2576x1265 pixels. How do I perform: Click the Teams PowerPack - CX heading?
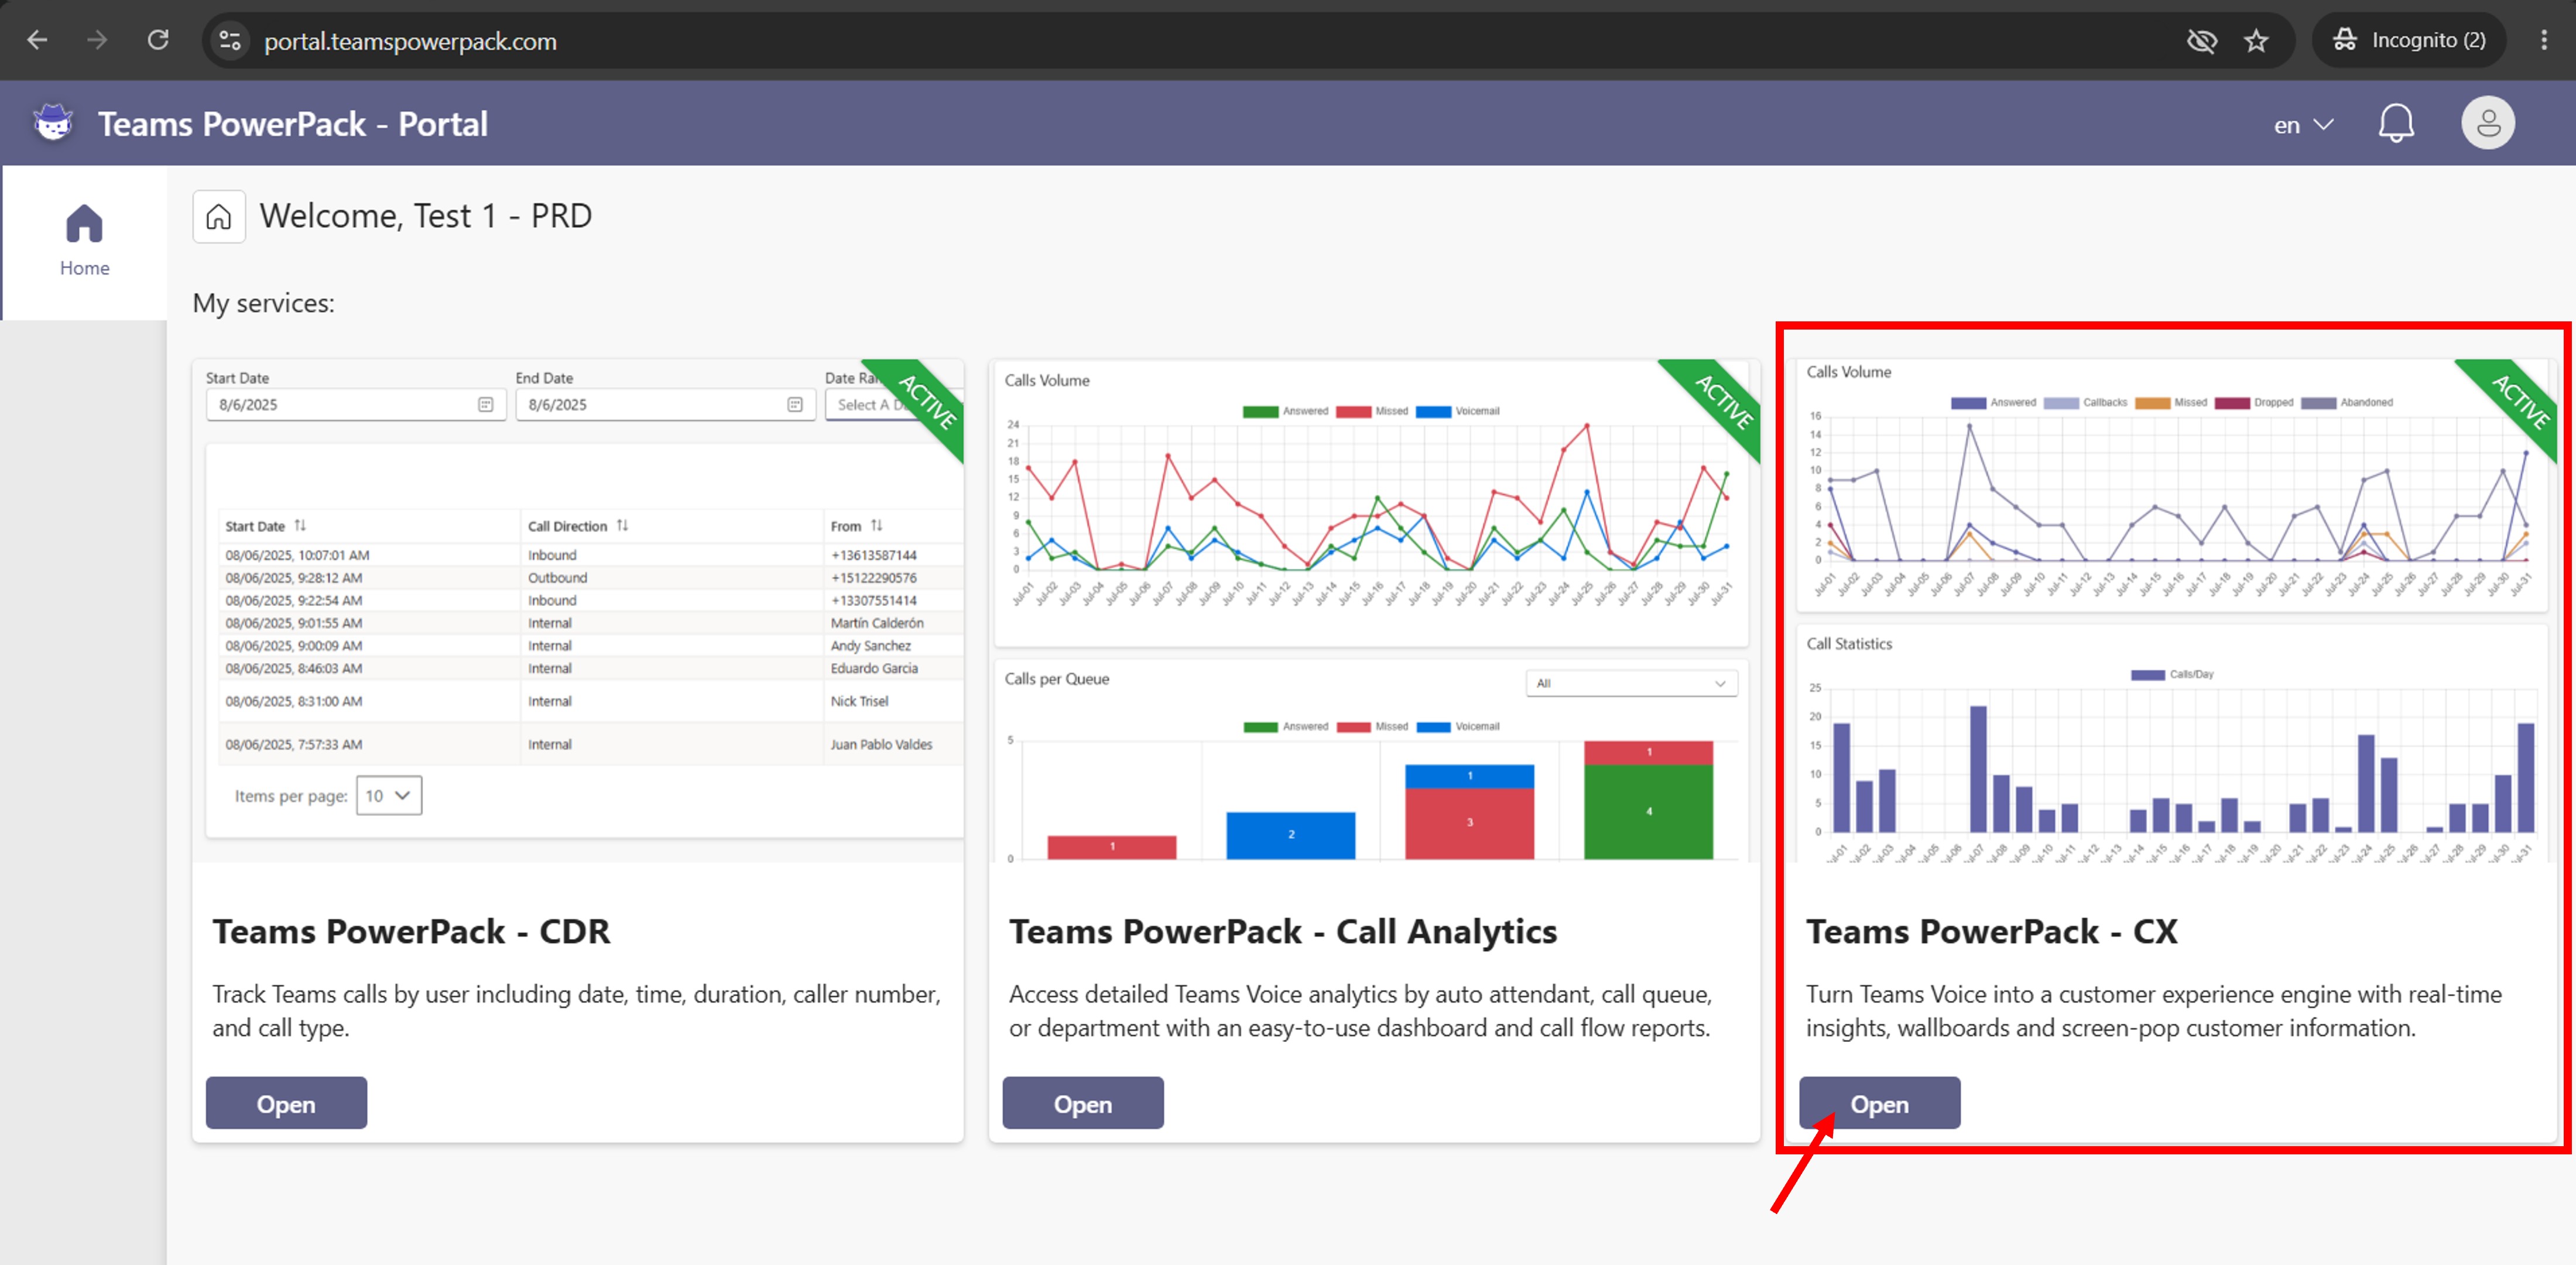[x=1991, y=931]
